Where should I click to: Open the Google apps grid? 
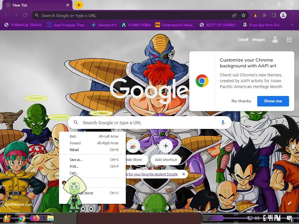click(x=289, y=40)
